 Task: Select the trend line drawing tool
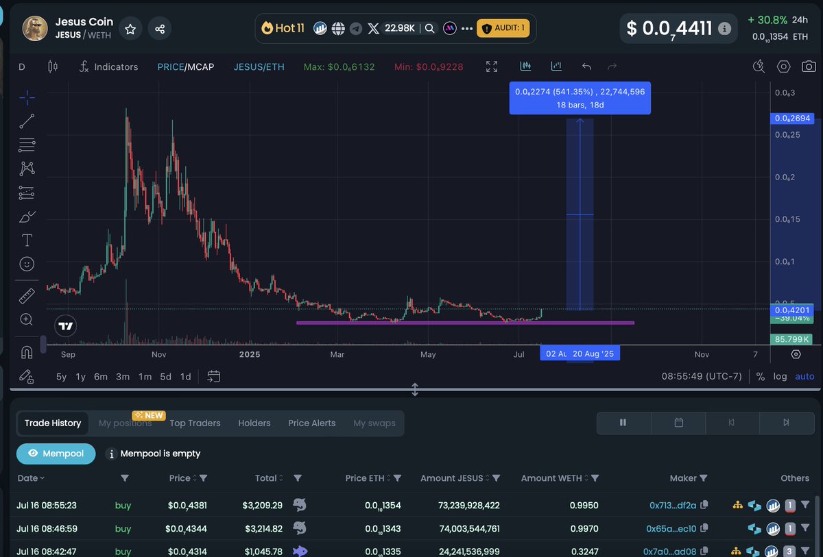click(x=27, y=121)
